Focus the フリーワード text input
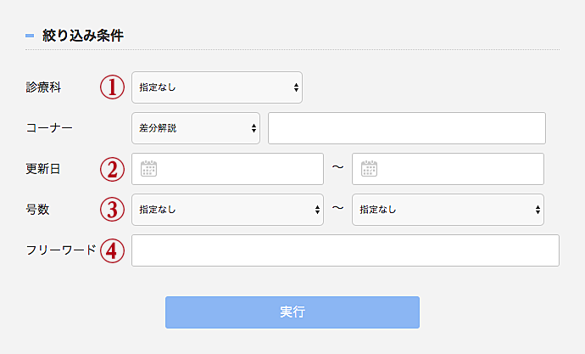This screenshot has height=354, width=585. [345, 250]
